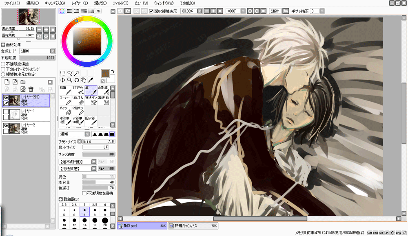Adjust the 水分量 slider

pos(99,182)
